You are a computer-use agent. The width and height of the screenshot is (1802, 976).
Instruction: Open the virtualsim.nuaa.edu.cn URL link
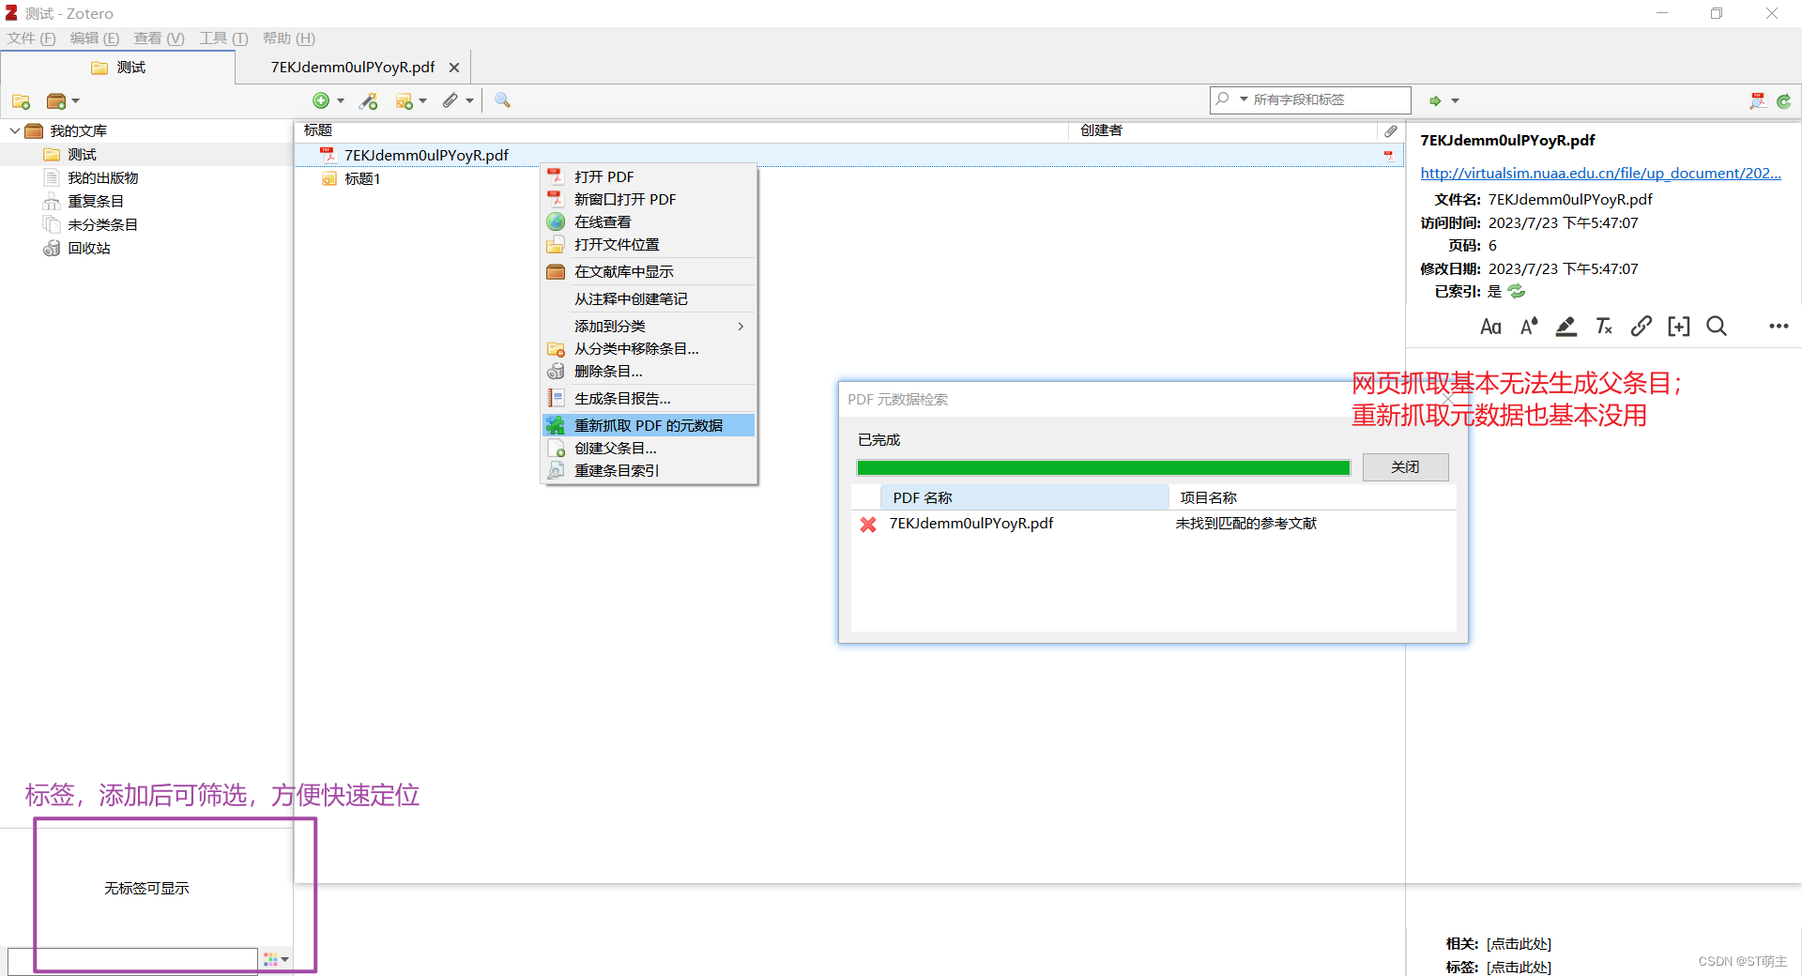[x=1600, y=173]
